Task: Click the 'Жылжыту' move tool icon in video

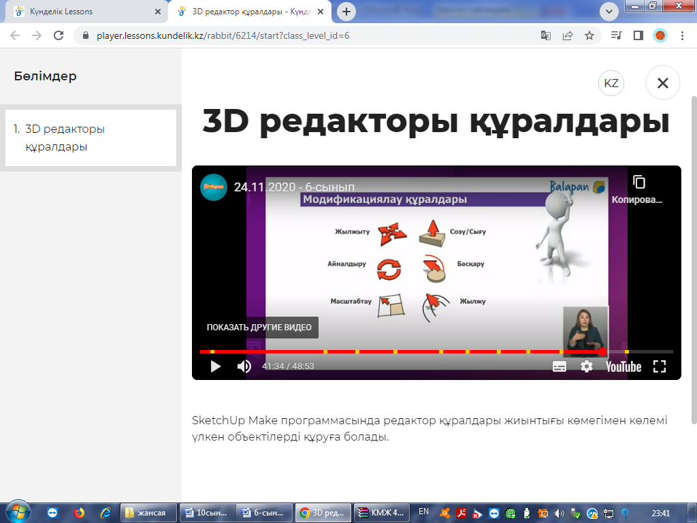Action: coord(391,233)
